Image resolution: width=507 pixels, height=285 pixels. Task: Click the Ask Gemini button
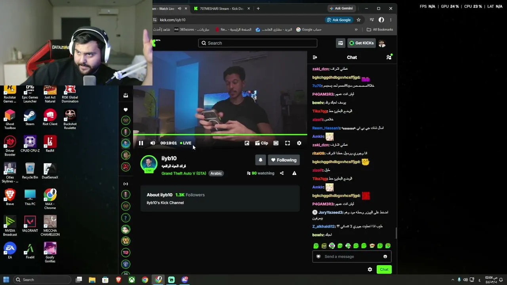tap(341, 8)
